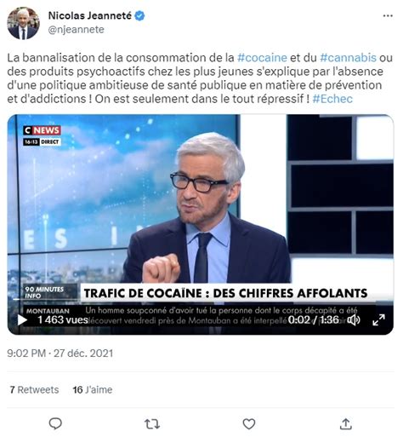
Task: Follow the #Echec hashtag link
Action: point(332,99)
